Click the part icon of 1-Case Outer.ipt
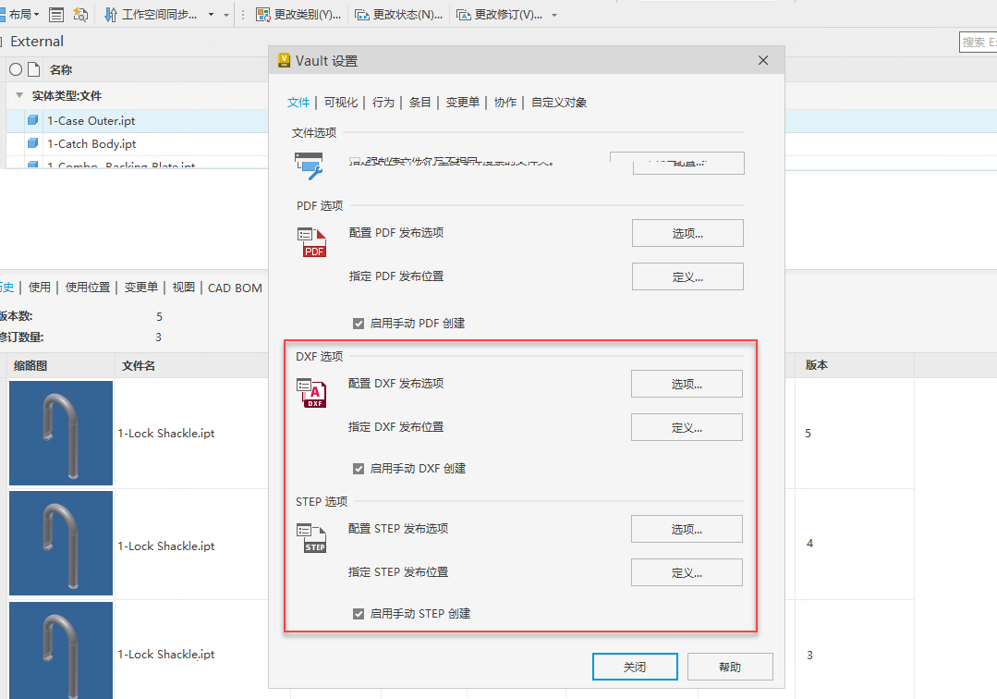 coord(33,120)
